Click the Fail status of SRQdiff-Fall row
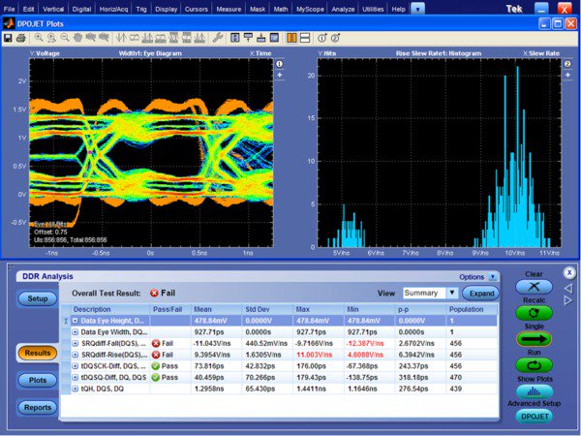Screen dimensions: 581x436 coord(163,344)
